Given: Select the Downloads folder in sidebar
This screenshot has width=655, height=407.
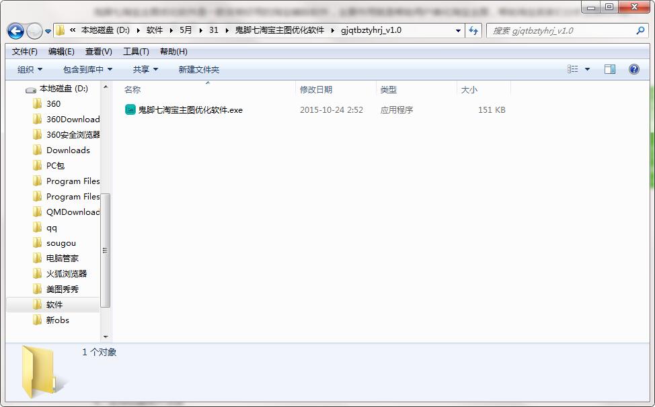Looking at the screenshot, I should click(68, 150).
